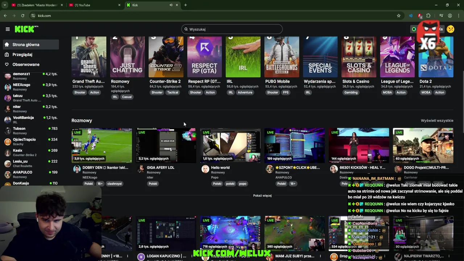Open PUBG Mobile category thumbnail

pyautogui.click(x=282, y=57)
